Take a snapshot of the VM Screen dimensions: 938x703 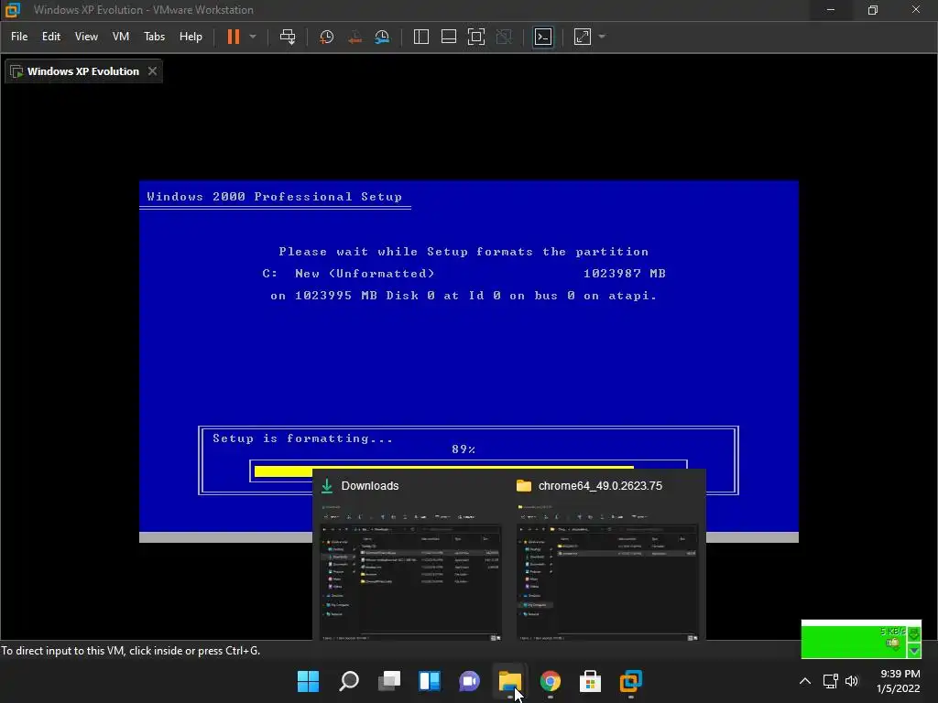tap(327, 37)
